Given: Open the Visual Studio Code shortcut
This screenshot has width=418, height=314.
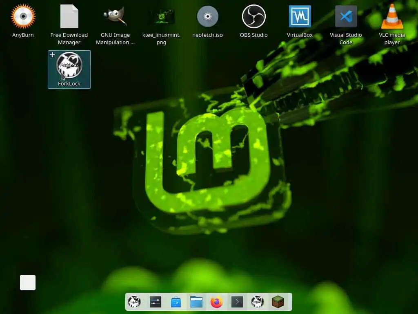Looking at the screenshot, I should (x=346, y=16).
